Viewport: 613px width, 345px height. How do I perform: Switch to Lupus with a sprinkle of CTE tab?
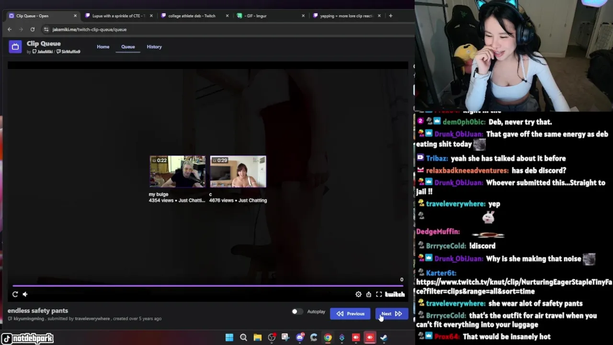point(119,16)
